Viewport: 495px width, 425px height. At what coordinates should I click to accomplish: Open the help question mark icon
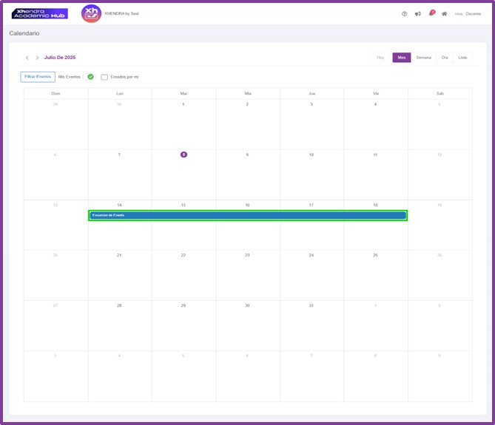coord(404,13)
